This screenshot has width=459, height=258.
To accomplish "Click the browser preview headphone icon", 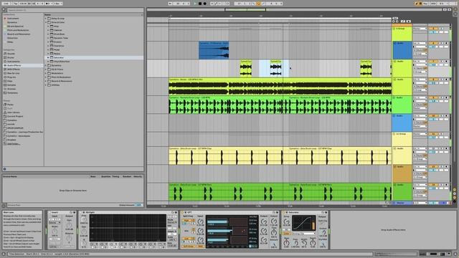I will tap(4, 169).
